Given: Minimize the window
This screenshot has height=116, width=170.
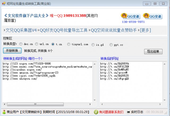Looking at the screenshot, I should pos(147,4).
